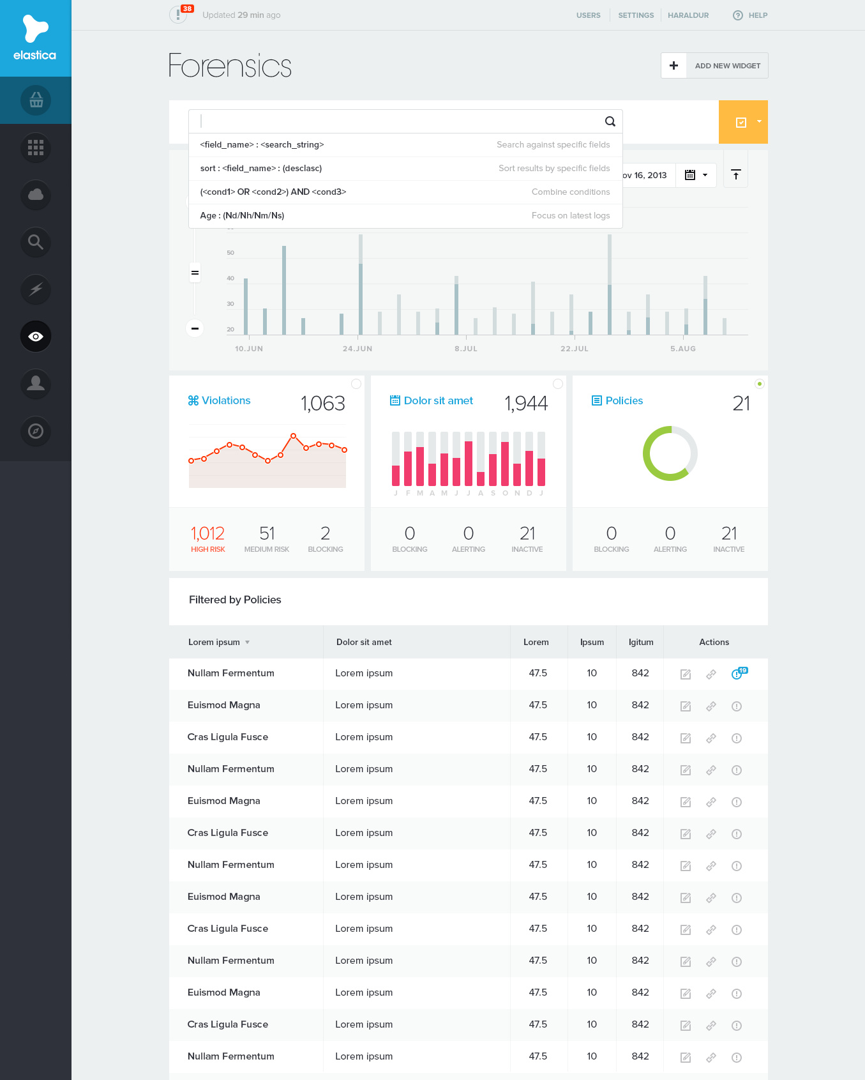865x1080 pixels.
Task: Click the basket icon in the sidebar
Action: click(36, 100)
